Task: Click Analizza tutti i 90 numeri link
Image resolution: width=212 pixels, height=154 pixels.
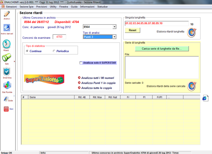Action: pos(98,78)
